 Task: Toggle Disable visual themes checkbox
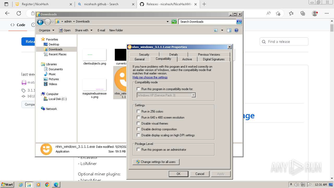pos(139,124)
